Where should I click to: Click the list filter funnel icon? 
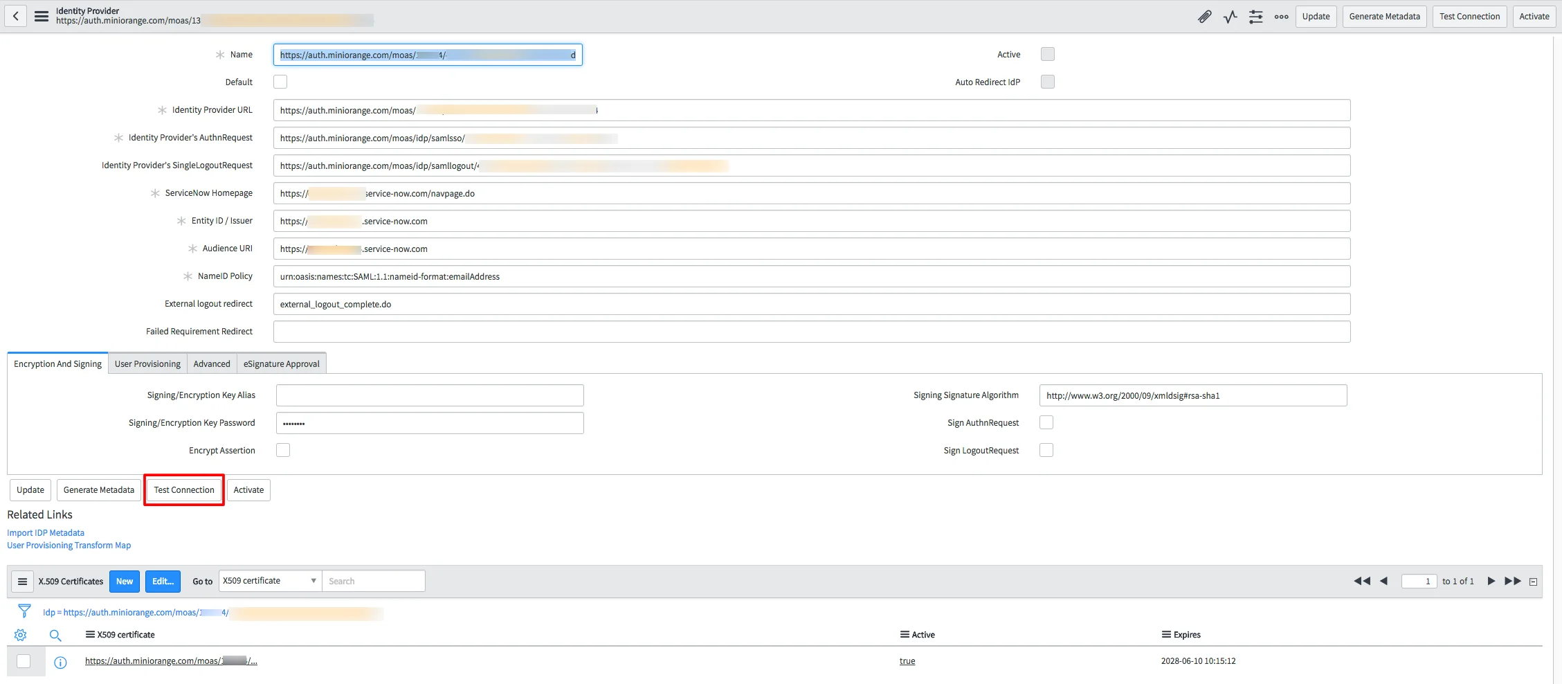(x=24, y=611)
